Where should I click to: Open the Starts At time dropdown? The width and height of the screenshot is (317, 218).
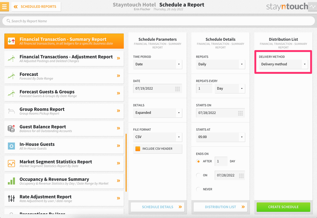tap(221, 137)
